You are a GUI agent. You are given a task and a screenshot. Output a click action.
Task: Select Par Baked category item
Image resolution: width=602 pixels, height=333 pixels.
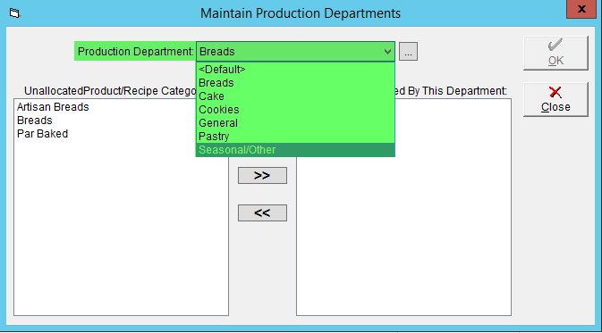coord(43,134)
